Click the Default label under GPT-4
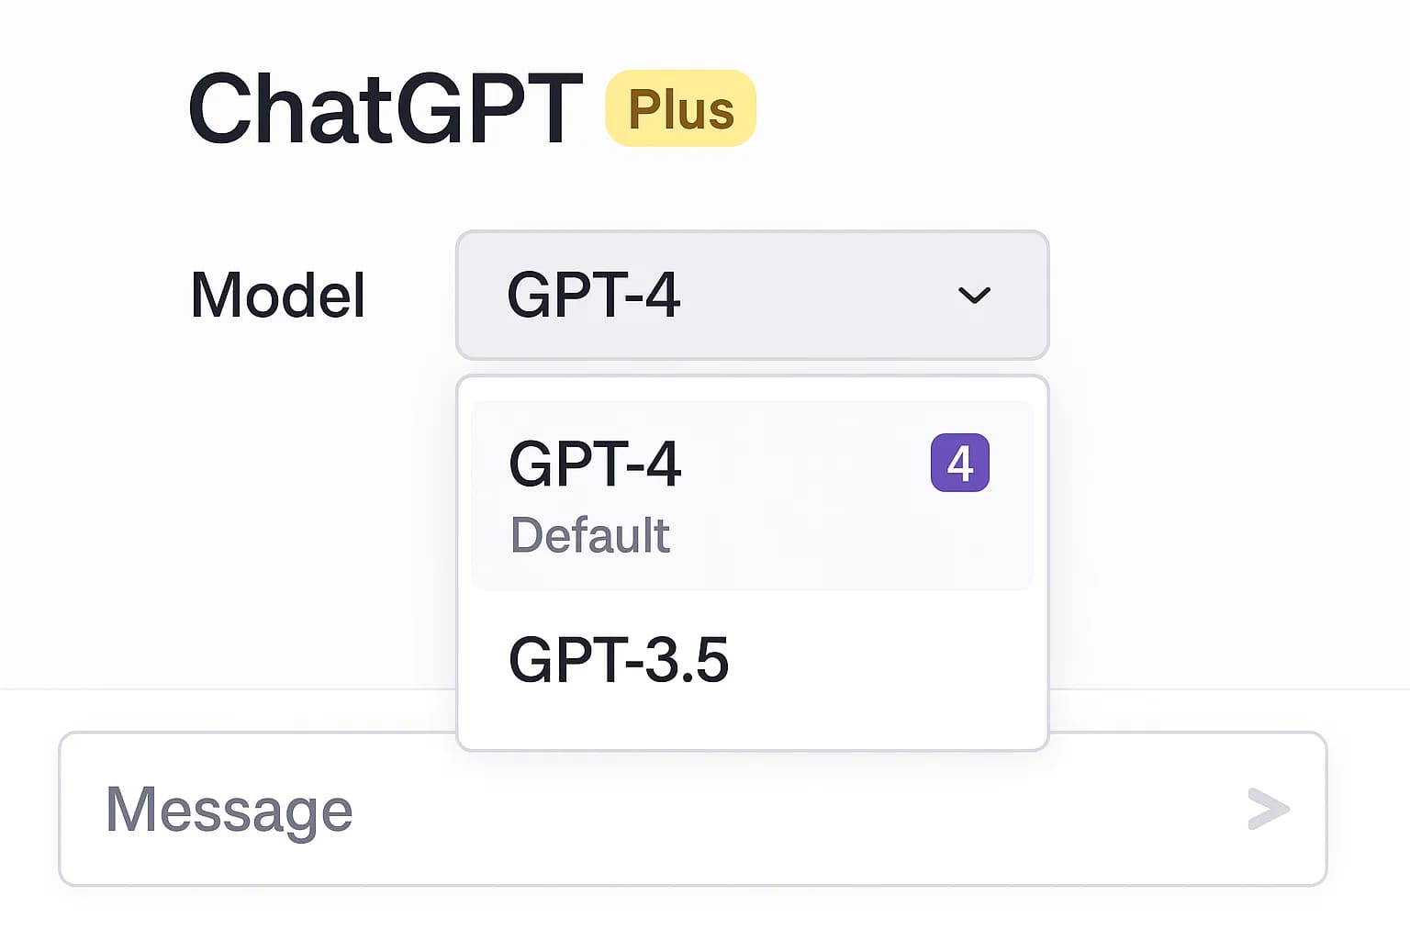Screen dimensions: 1410x940 (590, 535)
